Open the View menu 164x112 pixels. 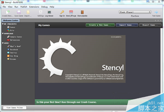(10, 7)
